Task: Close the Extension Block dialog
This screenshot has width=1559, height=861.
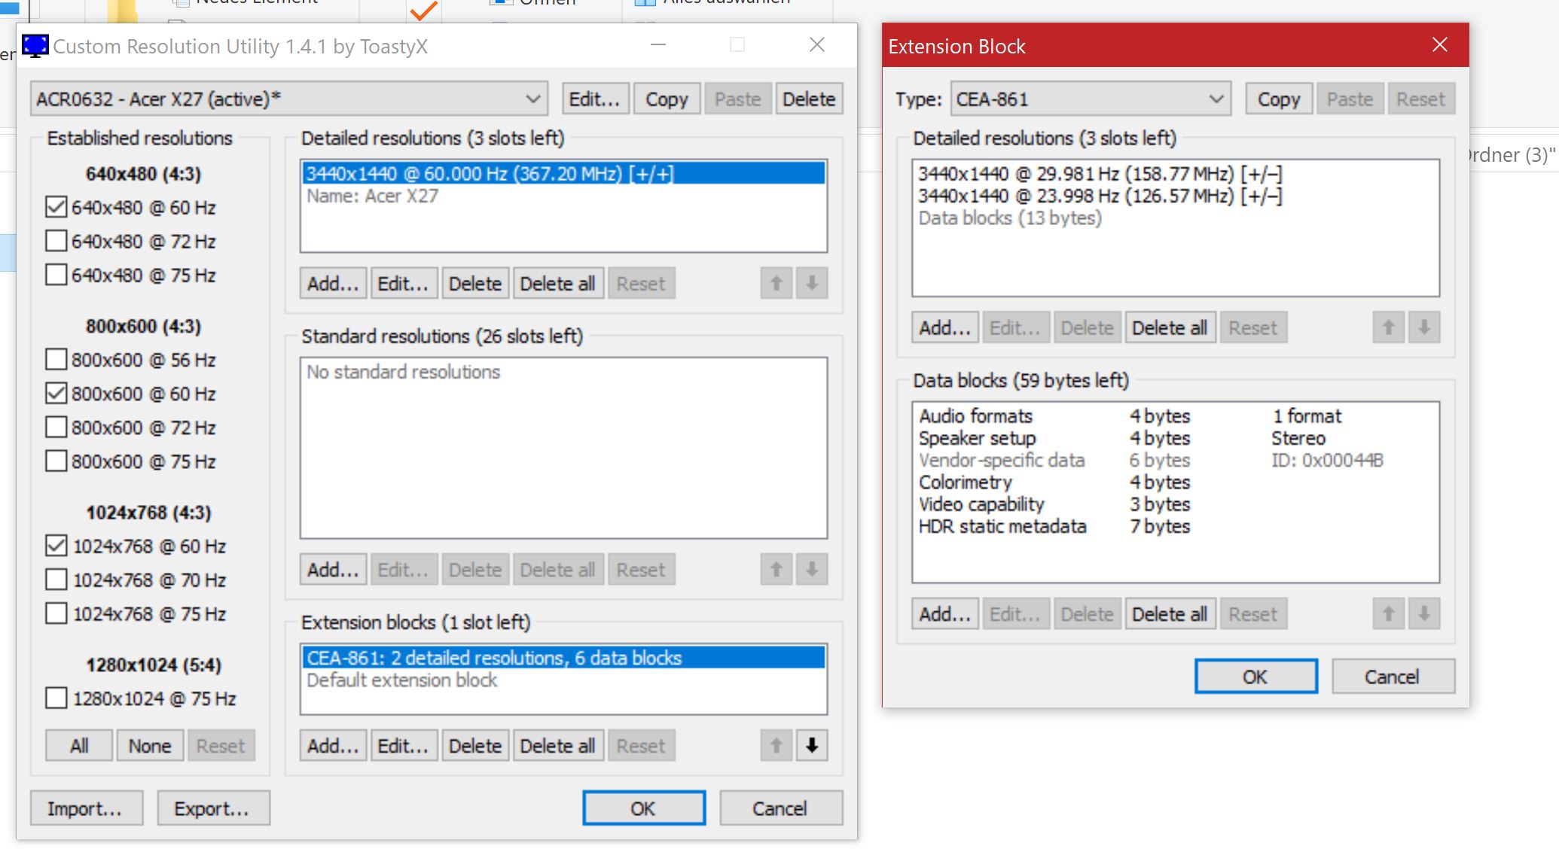Action: point(1439,45)
